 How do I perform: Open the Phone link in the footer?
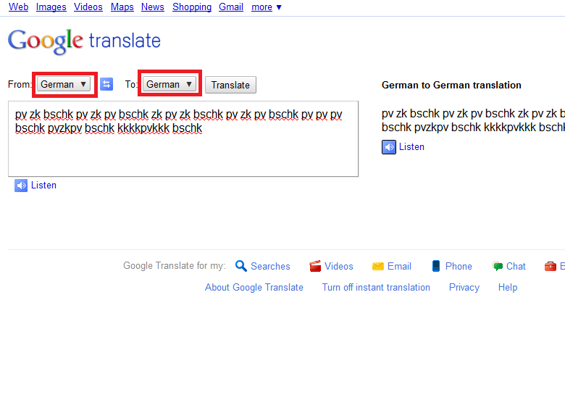tap(459, 267)
